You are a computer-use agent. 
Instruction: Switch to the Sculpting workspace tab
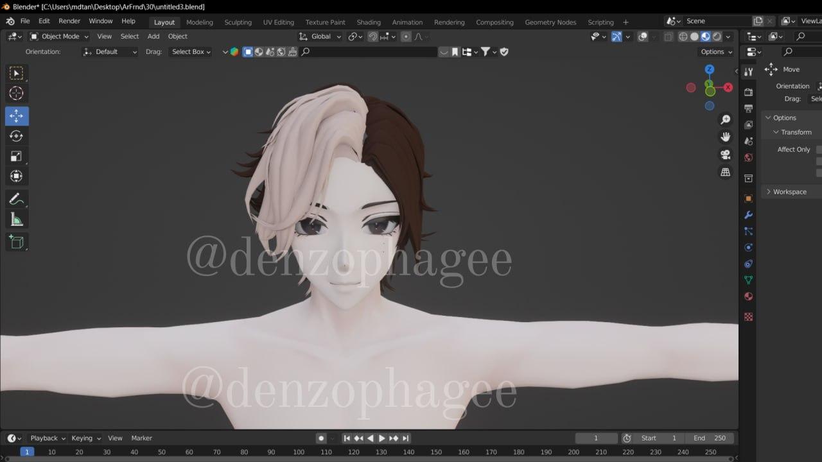[238, 22]
